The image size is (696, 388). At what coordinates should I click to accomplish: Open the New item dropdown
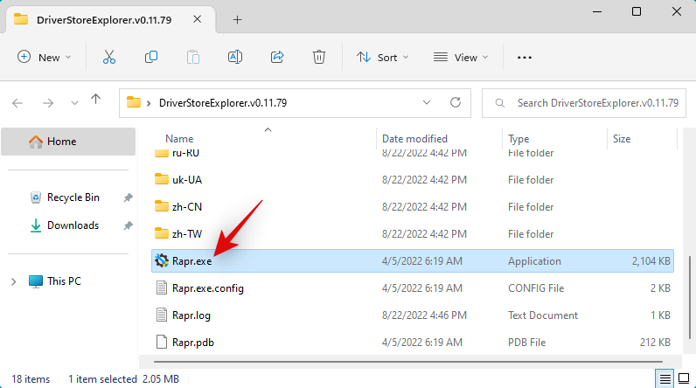coord(44,57)
